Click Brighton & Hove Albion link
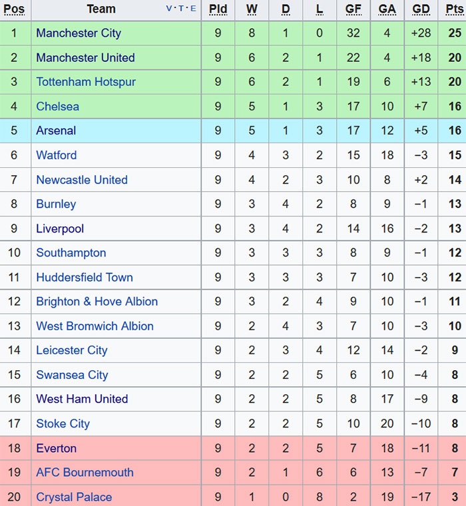The image size is (466, 506). coord(97,302)
